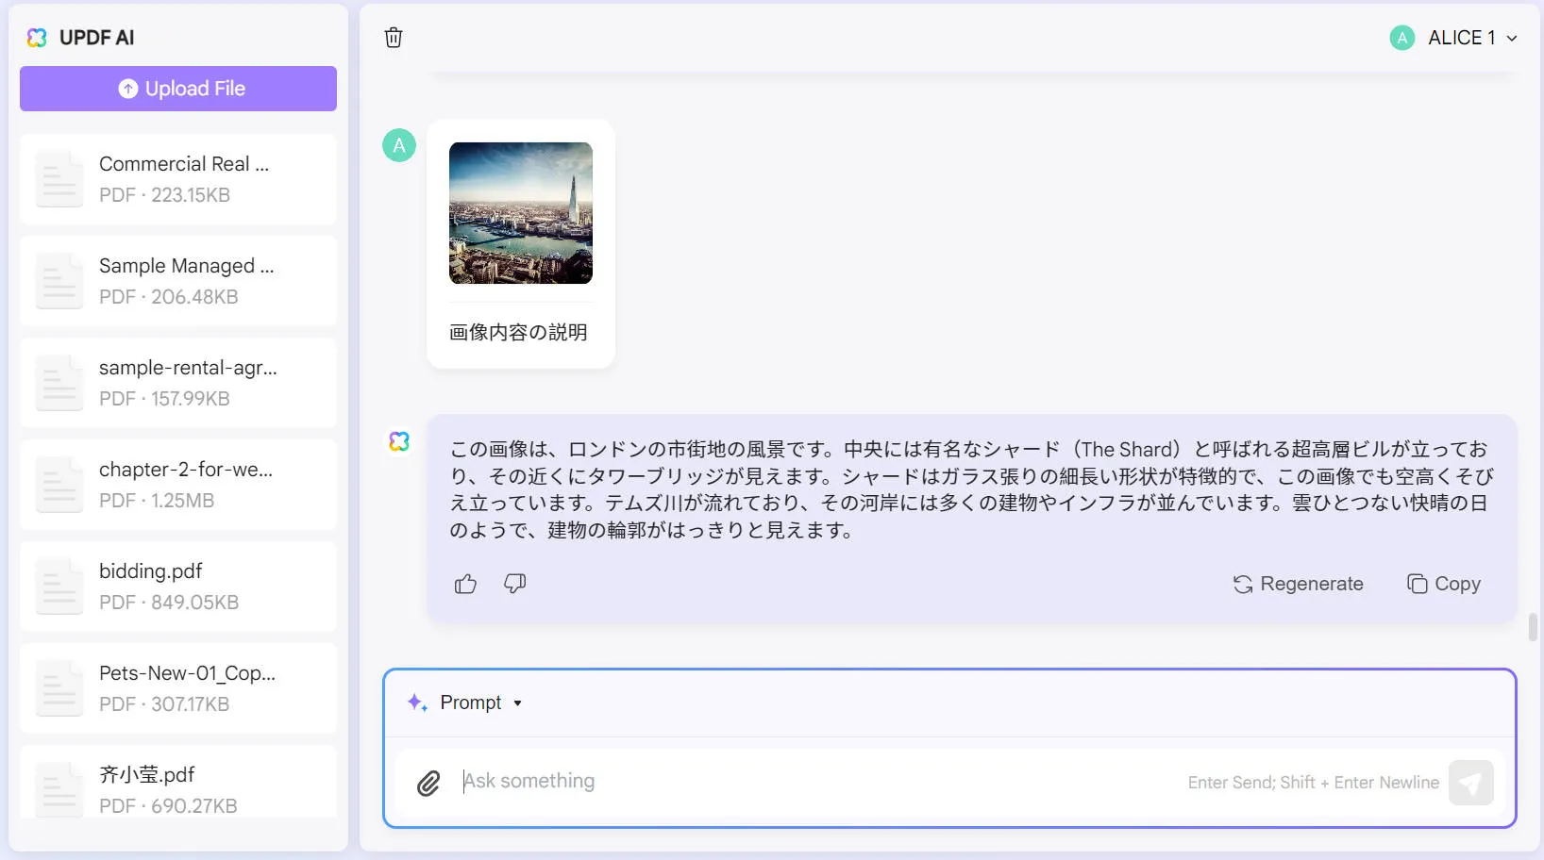This screenshot has width=1544, height=860.
Task: Click the Japanese AI response paragraph
Action: pyautogui.click(x=970, y=489)
